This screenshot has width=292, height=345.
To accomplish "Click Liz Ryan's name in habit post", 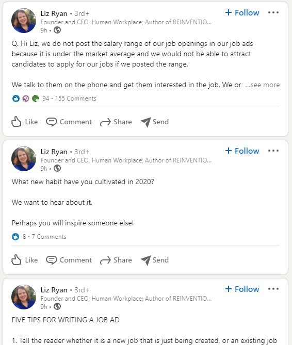I will pyautogui.click(x=54, y=152).
